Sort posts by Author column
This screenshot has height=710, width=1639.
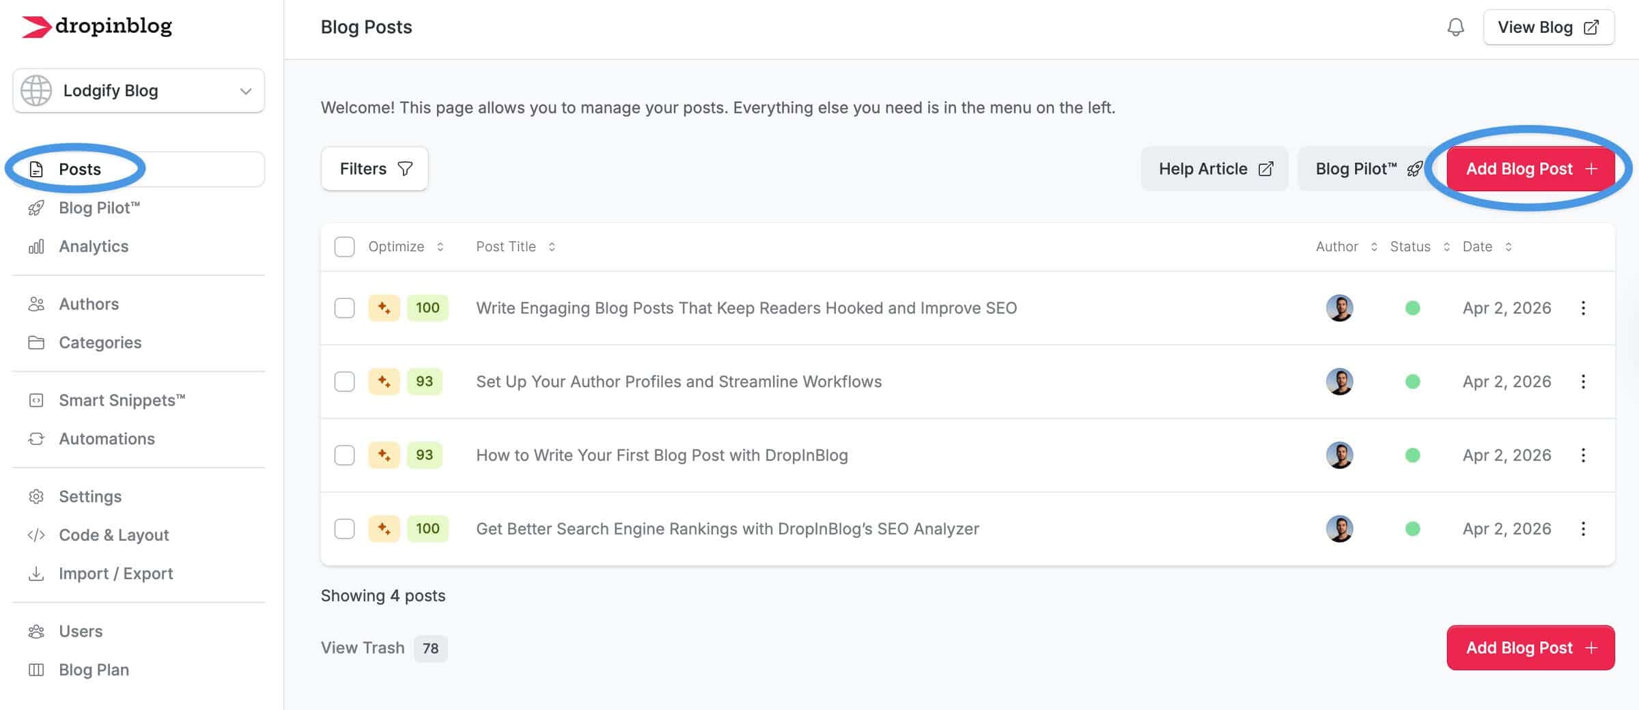(1347, 247)
